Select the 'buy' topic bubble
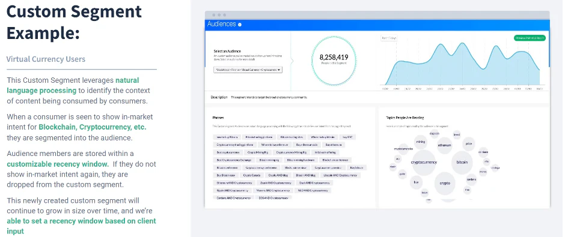This screenshot has height=237, width=565. pyautogui.click(x=416, y=182)
